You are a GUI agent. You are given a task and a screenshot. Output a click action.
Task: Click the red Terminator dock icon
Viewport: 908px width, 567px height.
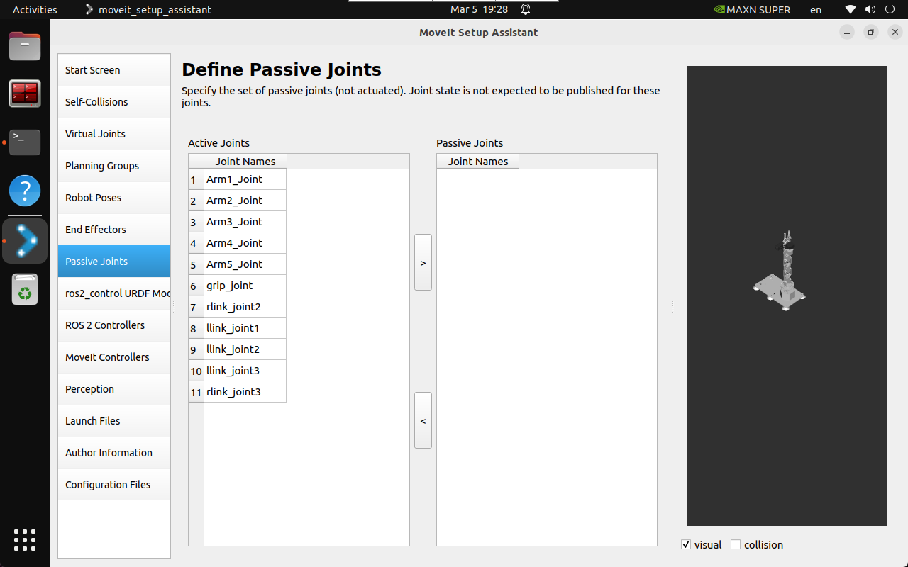tap(25, 94)
